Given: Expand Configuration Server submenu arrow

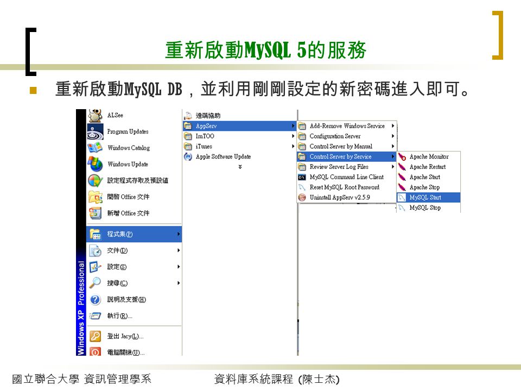Looking at the screenshot, I should click(x=393, y=136).
